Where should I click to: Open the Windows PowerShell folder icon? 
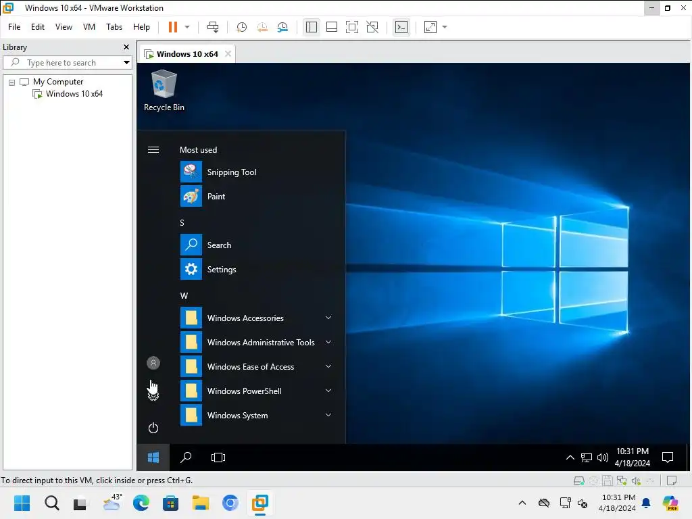tap(191, 391)
